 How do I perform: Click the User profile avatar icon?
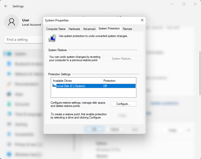[x=12, y=22]
